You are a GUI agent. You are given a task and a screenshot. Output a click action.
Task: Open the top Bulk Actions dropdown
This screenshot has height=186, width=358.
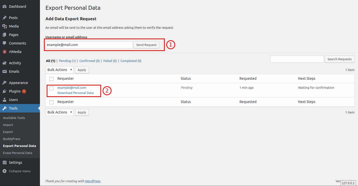click(59, 69)
